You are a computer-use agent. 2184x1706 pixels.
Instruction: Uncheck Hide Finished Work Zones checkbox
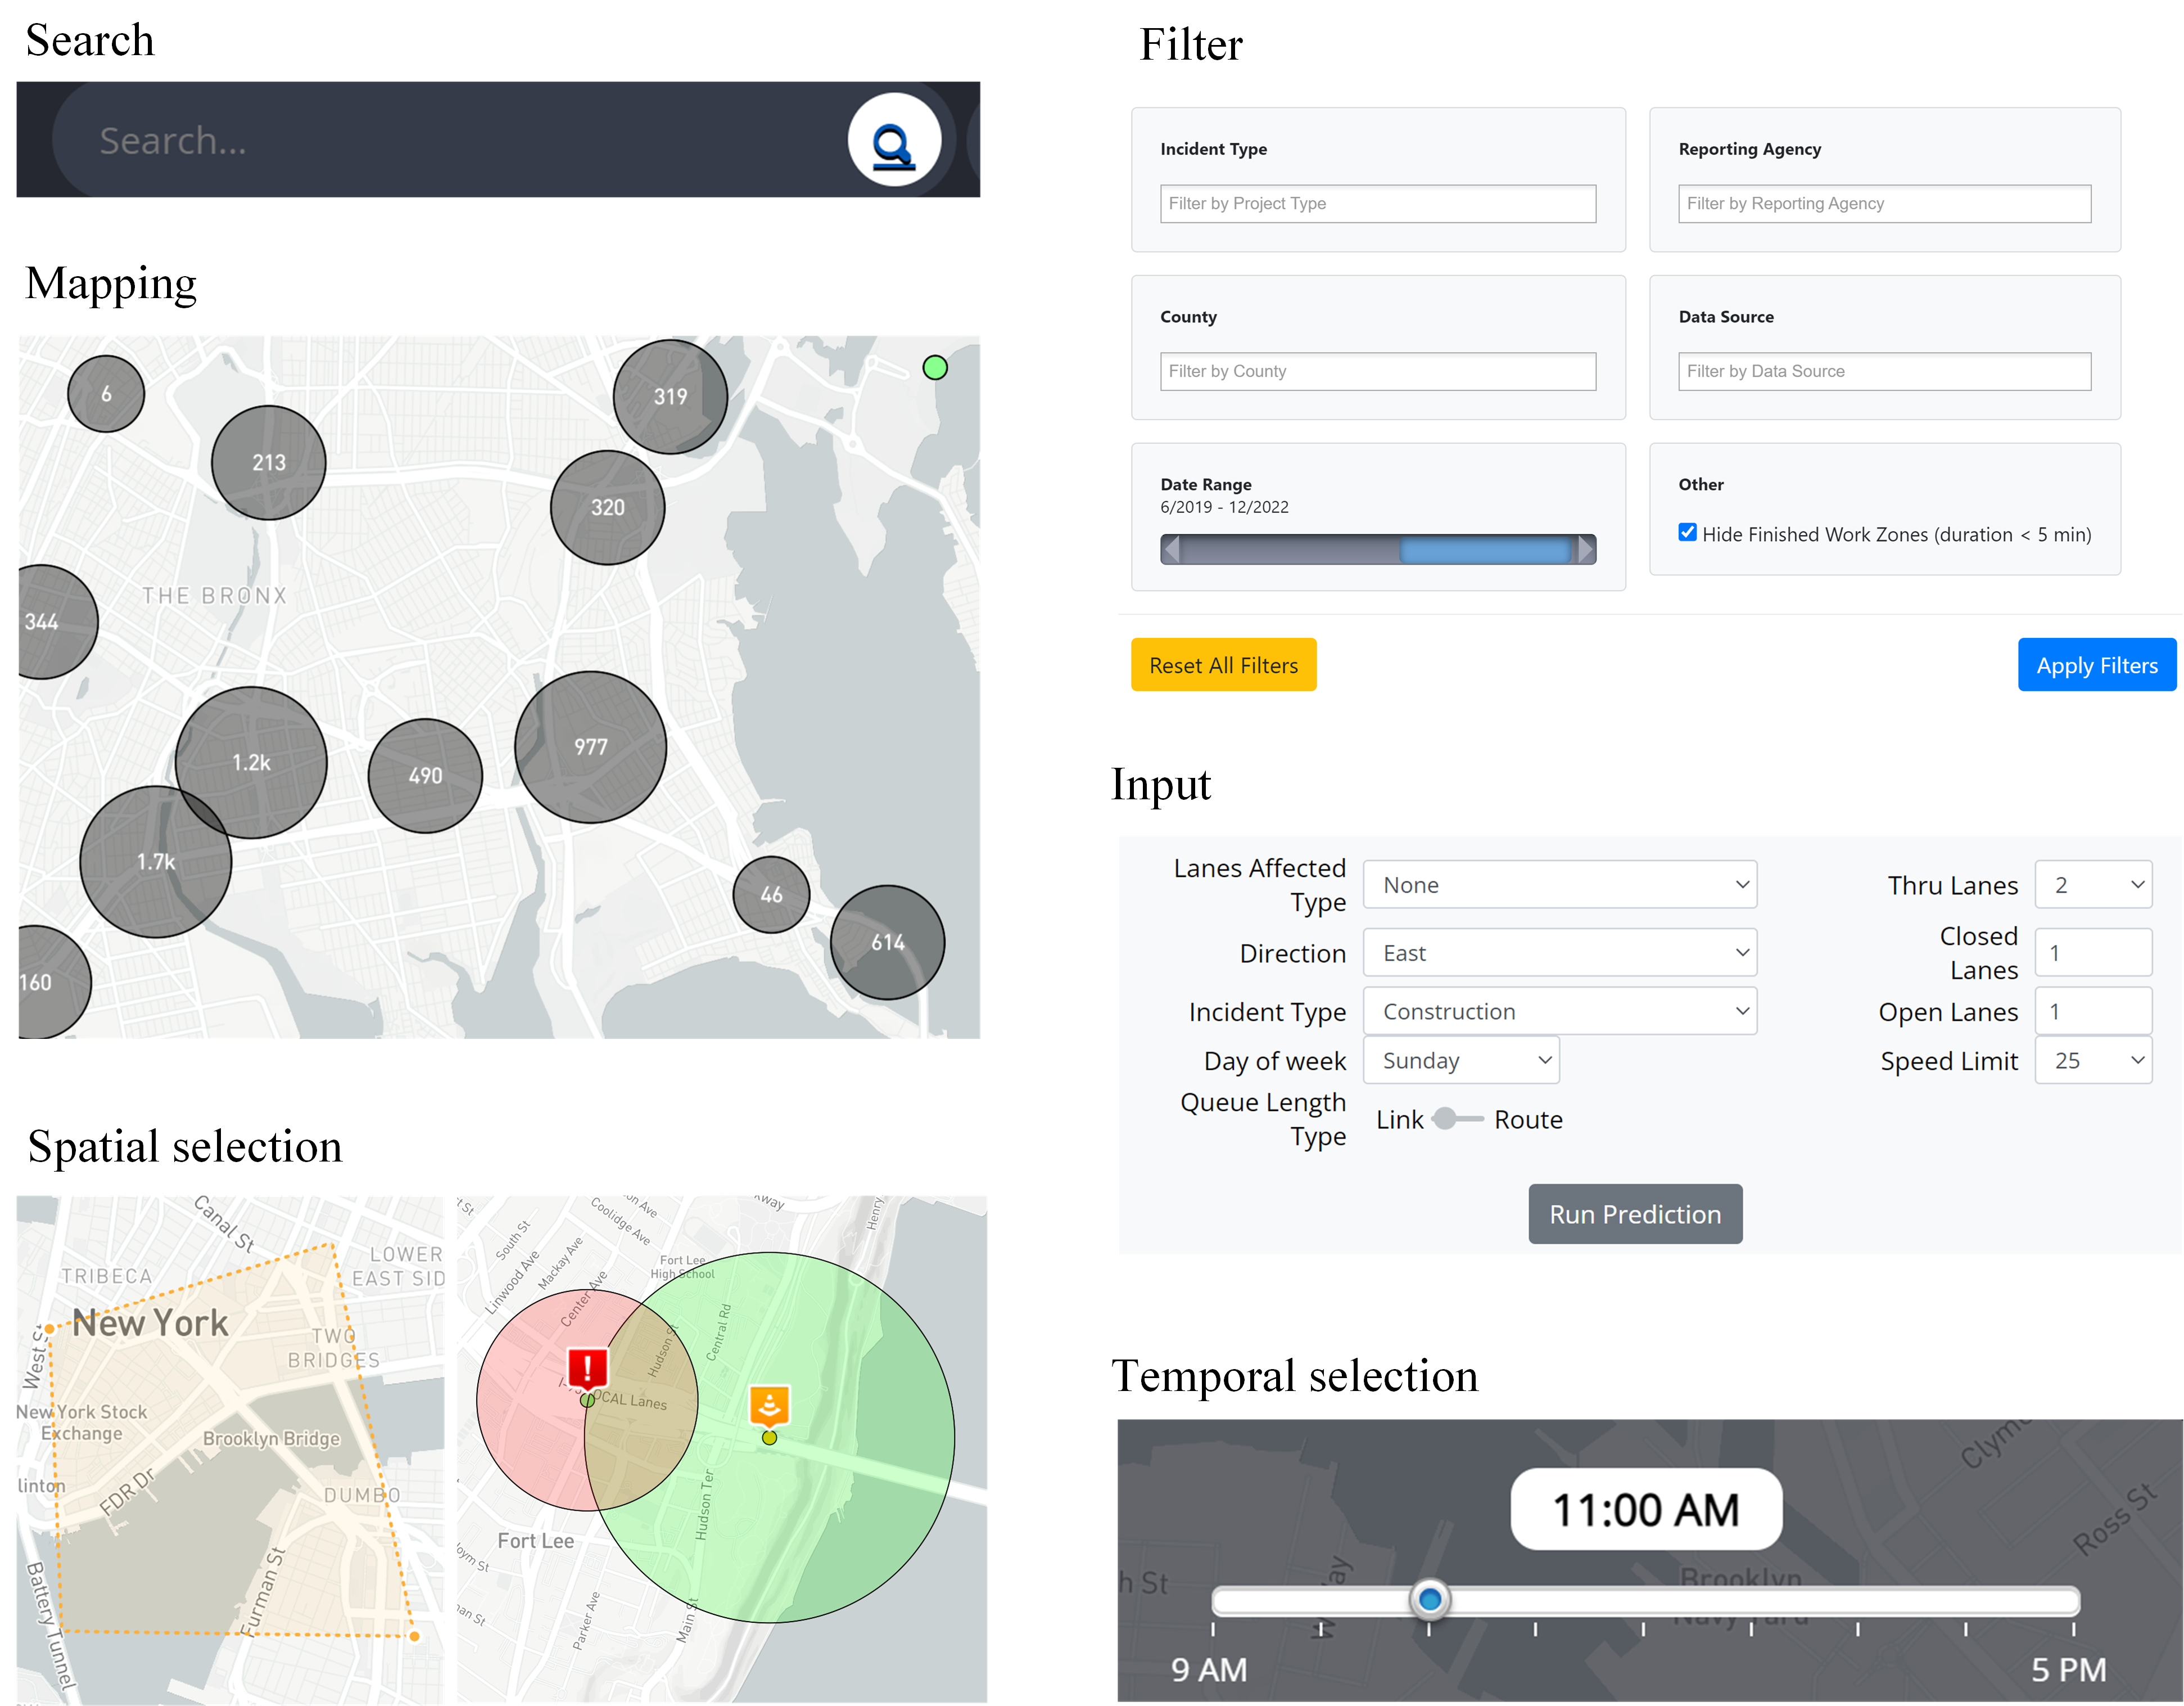pos(1688,533)
